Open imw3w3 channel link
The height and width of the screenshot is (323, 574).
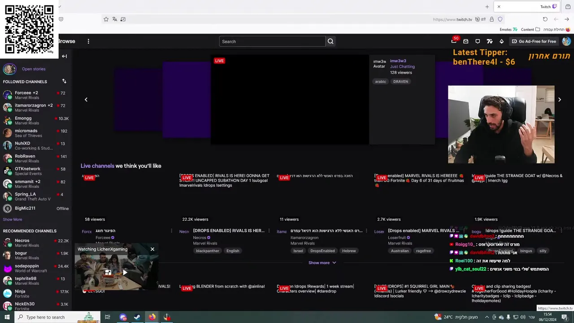[x=398, y=61]
